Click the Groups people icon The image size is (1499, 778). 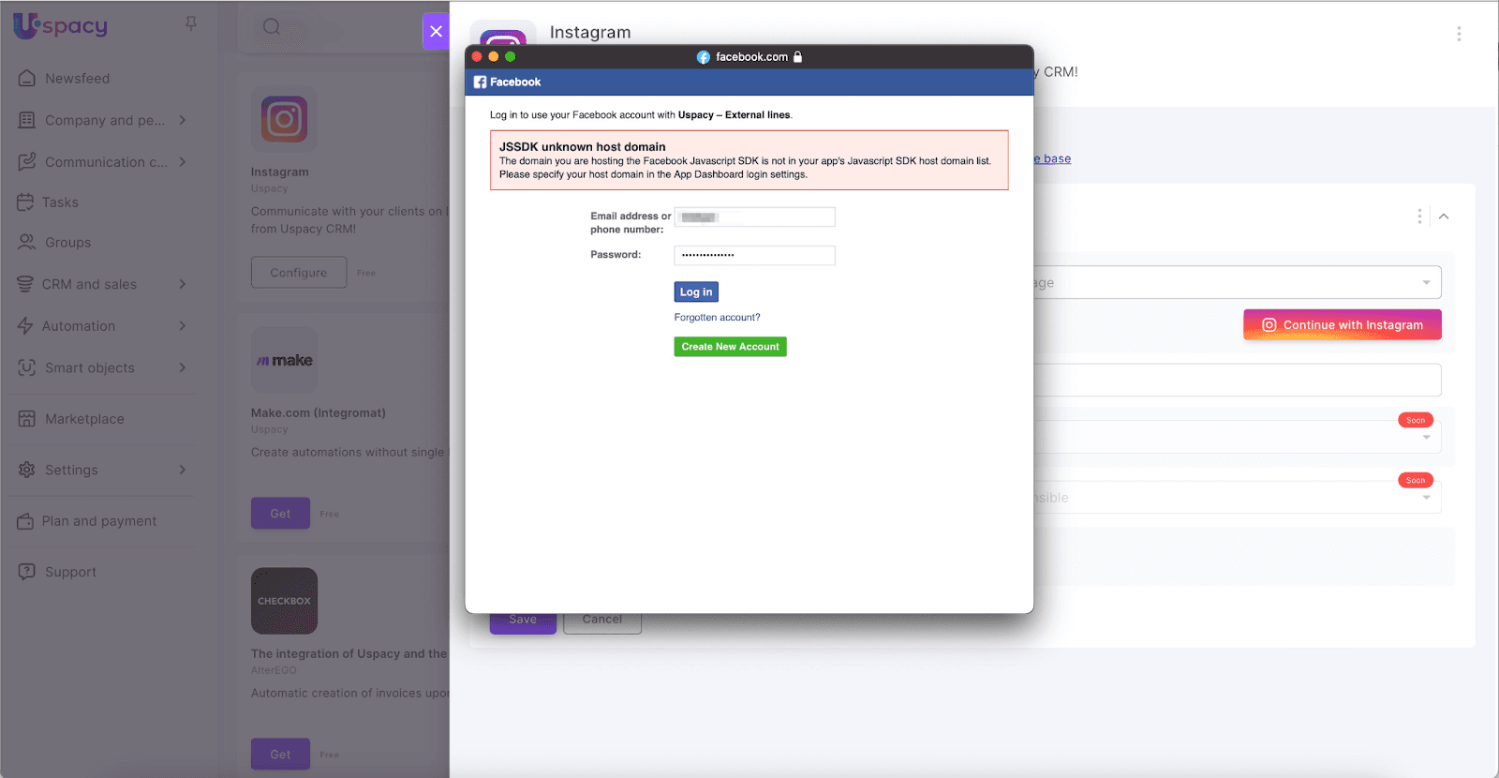point(26,242)
